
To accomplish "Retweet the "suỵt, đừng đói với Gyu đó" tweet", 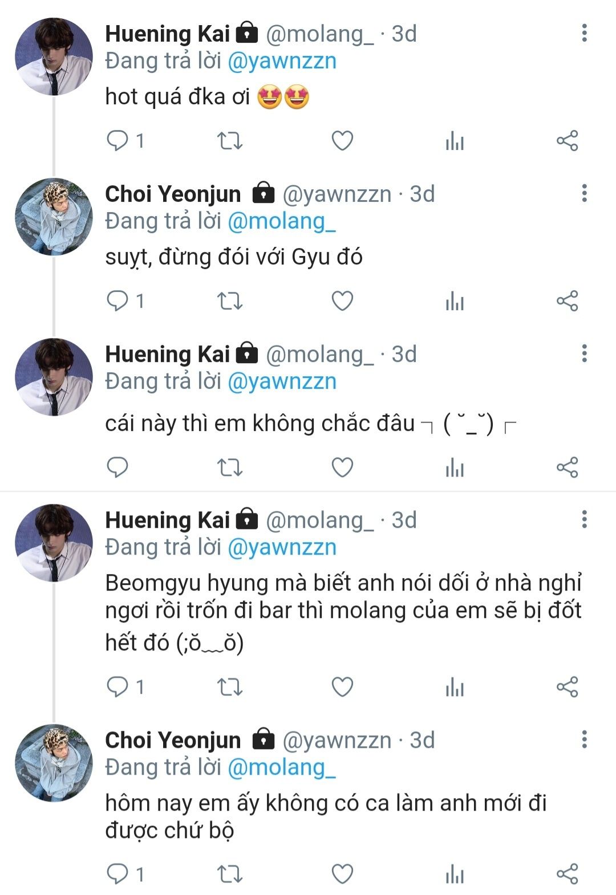I will [x=230, y=300].
